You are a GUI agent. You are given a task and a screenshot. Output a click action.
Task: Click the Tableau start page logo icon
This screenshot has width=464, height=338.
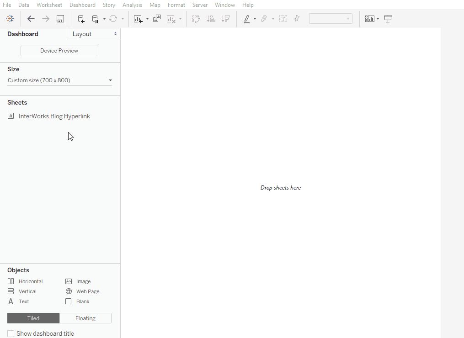(x=10, y=19)
